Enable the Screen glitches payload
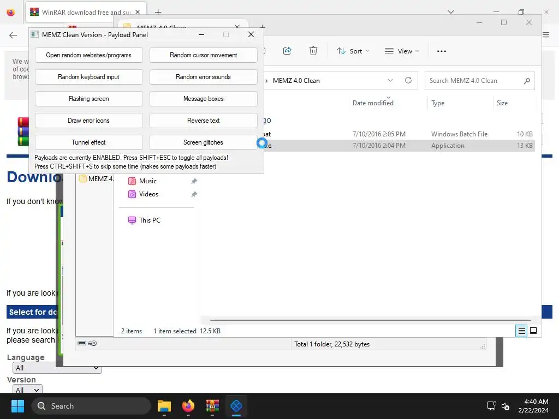The height and width of the screenshot is (419, 559). [203, 142]
